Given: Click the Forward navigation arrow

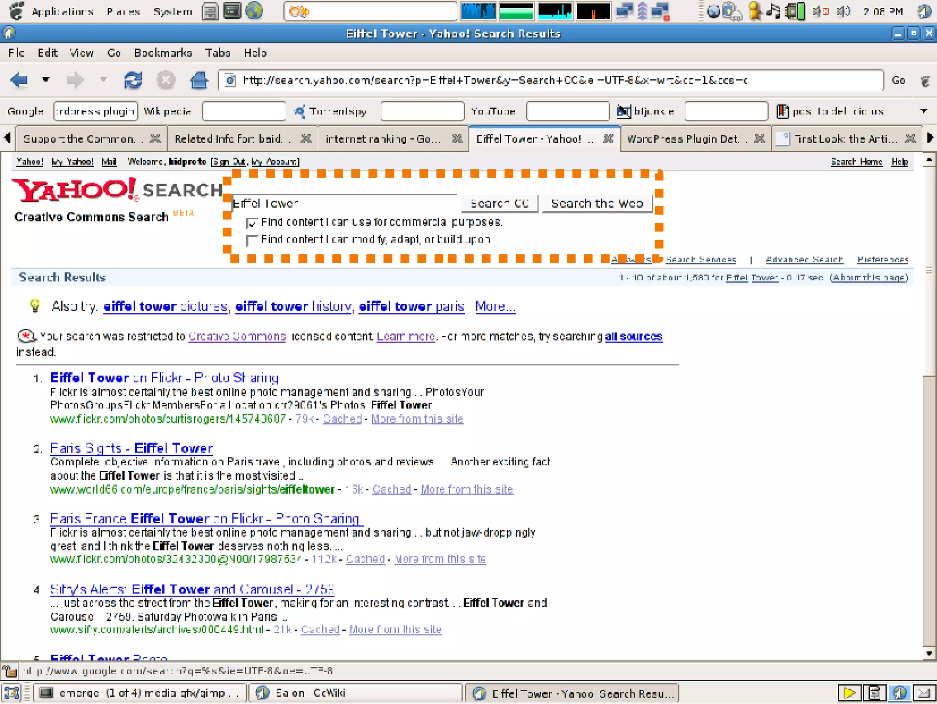Looking at the screenshot, I should [x=75, y=81].
